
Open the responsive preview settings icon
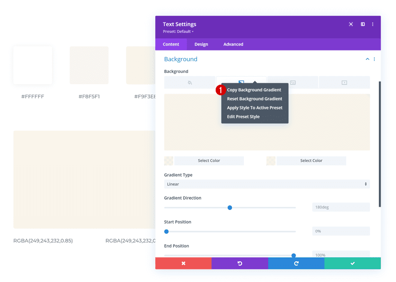pos(363,24)
